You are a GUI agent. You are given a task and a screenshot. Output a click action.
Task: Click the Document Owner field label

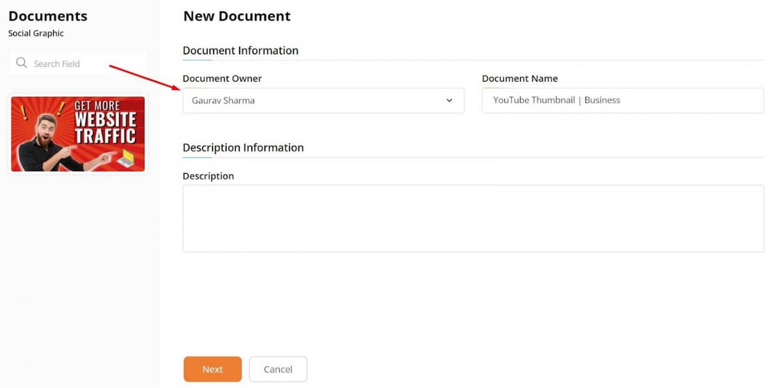[x=222, y=79]
